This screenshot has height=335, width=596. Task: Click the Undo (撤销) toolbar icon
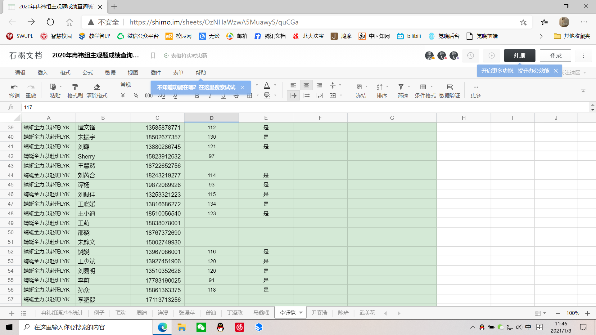pyautogui.click(x=14, y=87)
